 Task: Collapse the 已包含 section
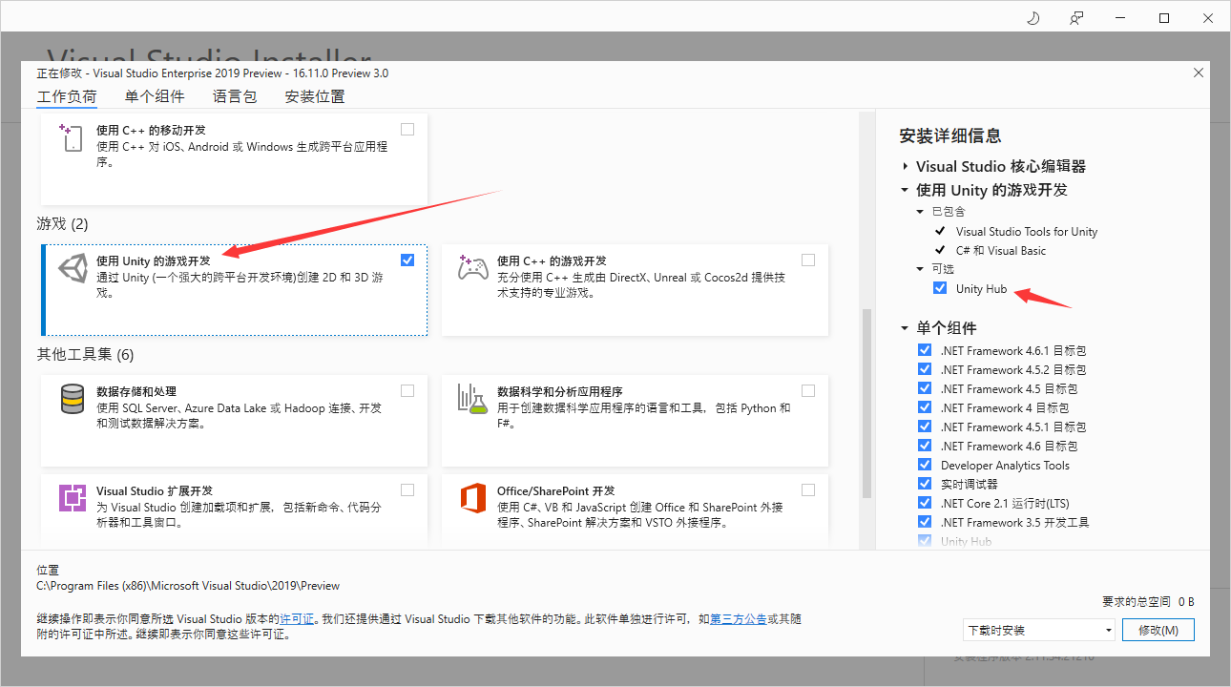tap(920, 212)
